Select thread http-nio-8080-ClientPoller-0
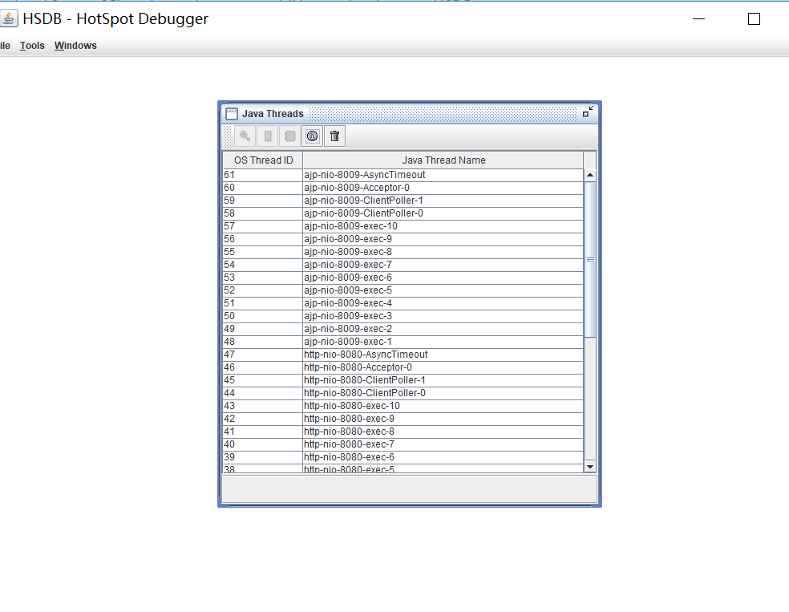This screenshot has width=789, height=612. pos(443,393)
